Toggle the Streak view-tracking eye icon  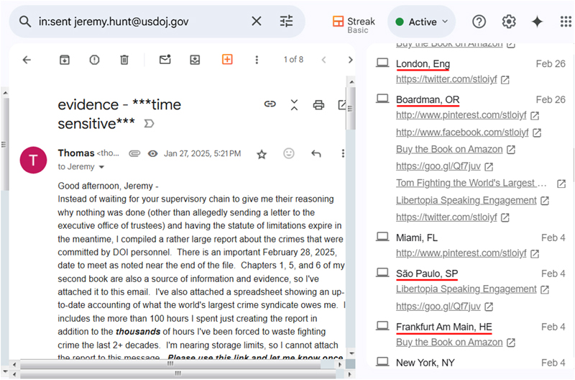point(152,153)
